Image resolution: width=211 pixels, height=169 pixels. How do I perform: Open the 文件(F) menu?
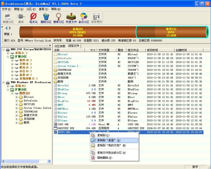point(6,9)
